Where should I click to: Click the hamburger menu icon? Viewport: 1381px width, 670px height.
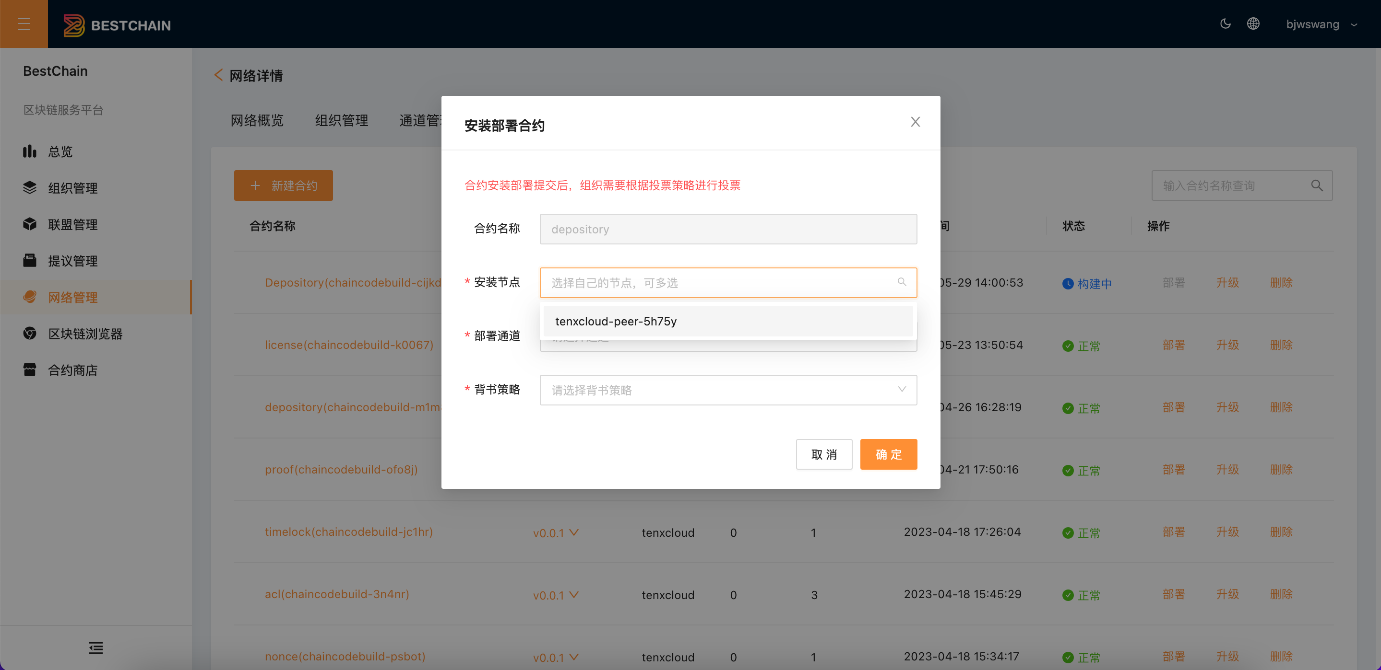click(x=24, y=24)
